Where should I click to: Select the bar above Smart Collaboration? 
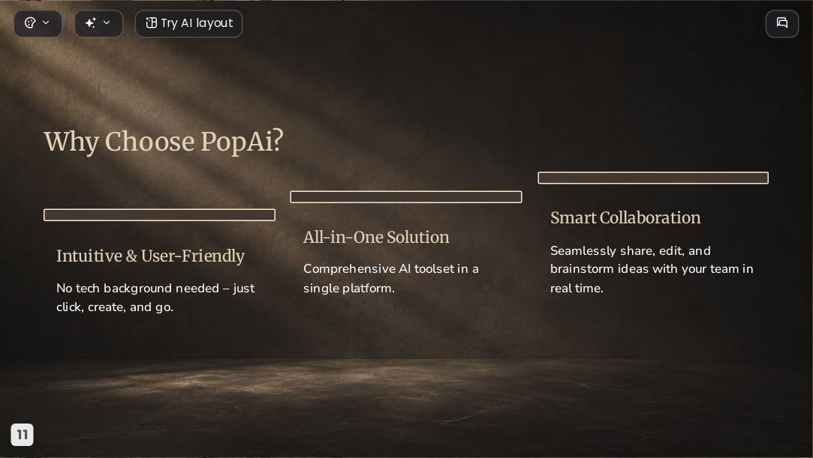click(x=653, y=178)
